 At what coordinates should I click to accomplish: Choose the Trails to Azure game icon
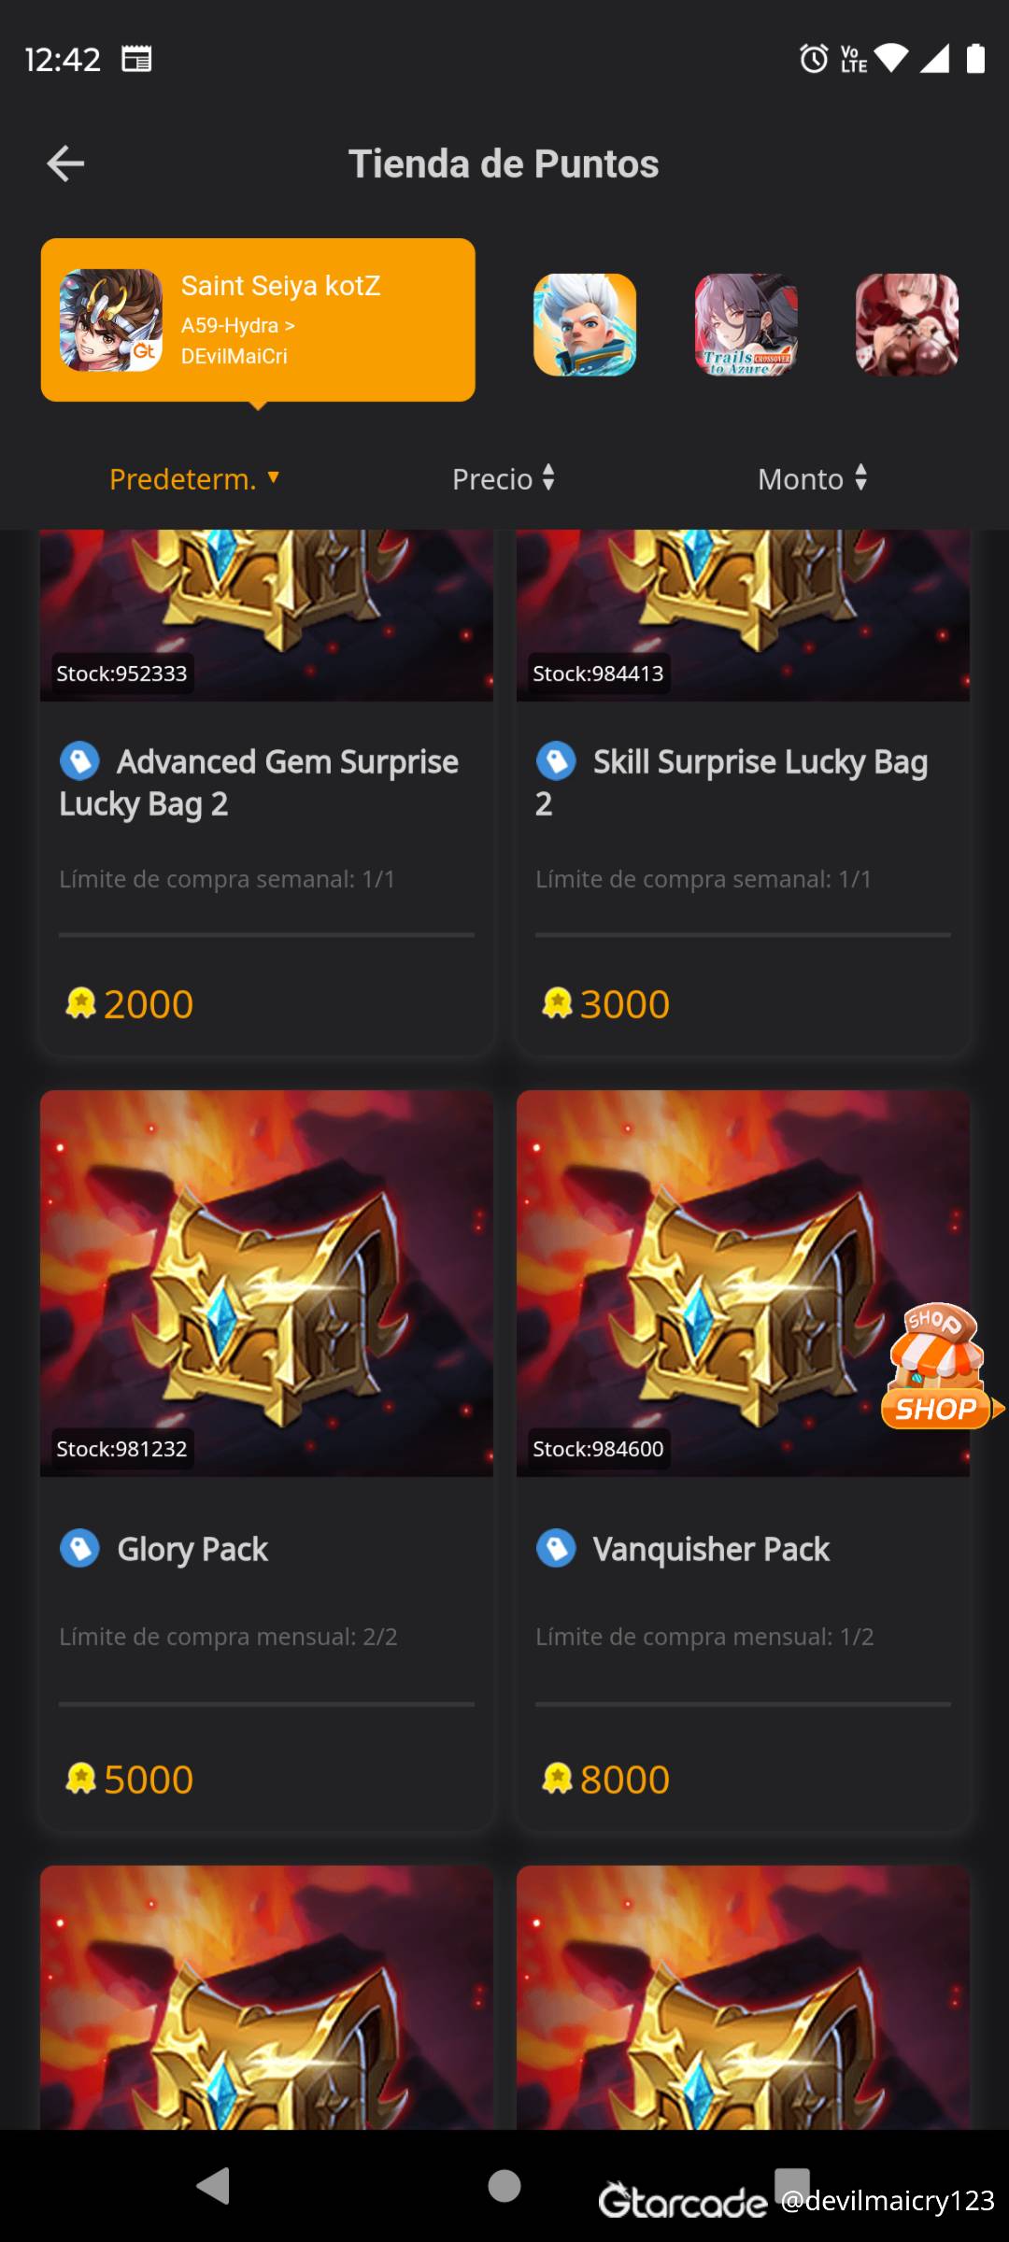(x=746, y=324)
